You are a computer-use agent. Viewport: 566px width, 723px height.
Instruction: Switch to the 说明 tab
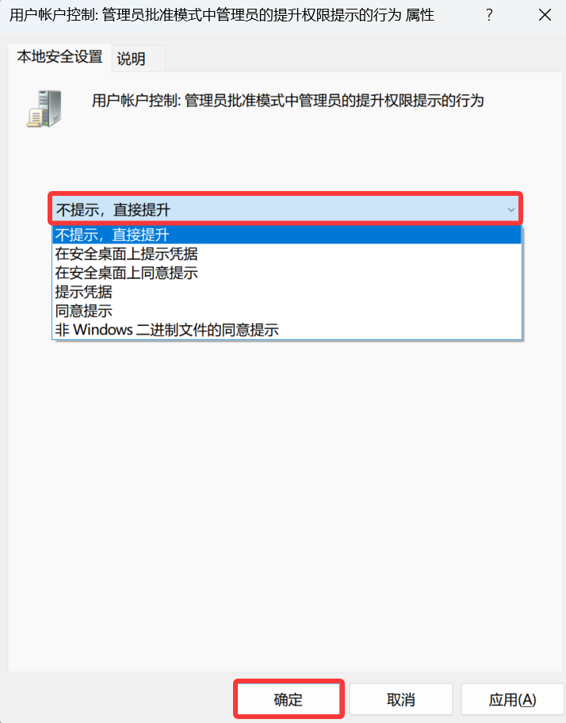click(132, 59)
